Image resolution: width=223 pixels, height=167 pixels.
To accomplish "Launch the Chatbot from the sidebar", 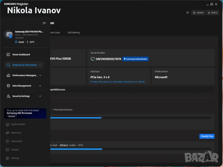I will tap(15, 150).
